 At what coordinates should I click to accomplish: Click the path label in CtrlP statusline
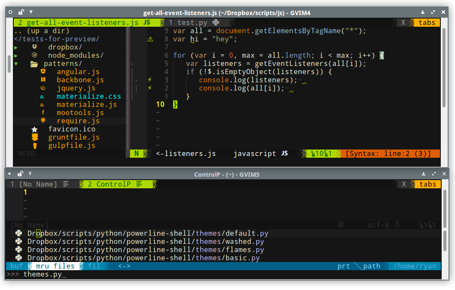(371, 266)
